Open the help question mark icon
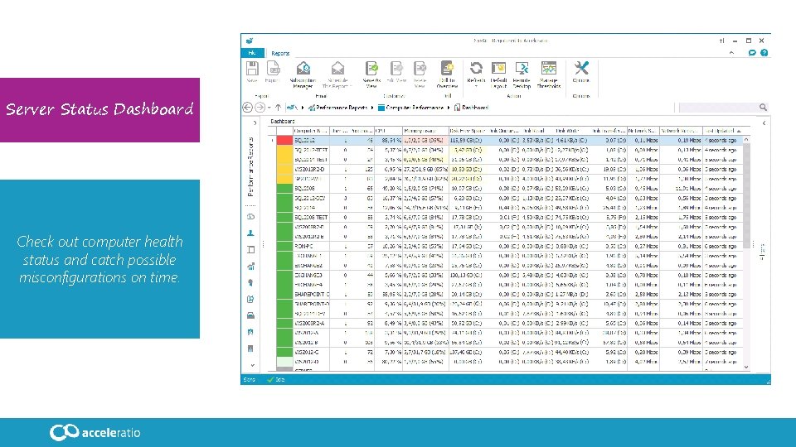The image size is (796, 447). click(764, 53)
